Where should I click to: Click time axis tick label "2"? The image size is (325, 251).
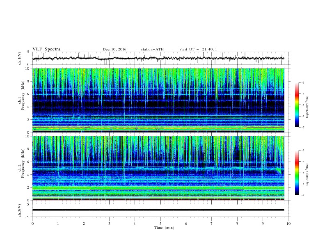(84, 224)
